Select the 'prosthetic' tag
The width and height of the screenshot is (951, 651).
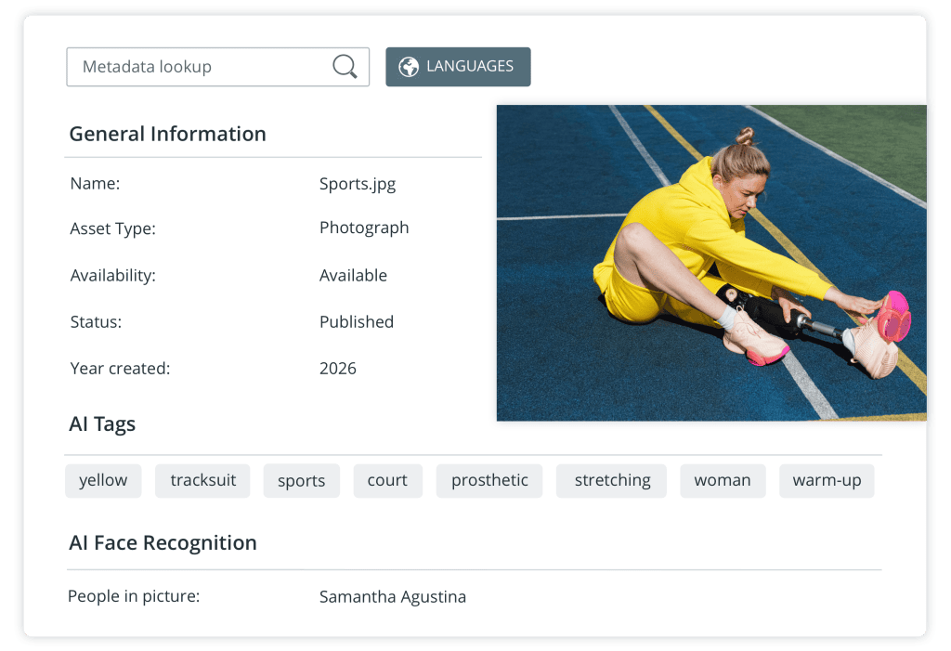pos(489,480)
